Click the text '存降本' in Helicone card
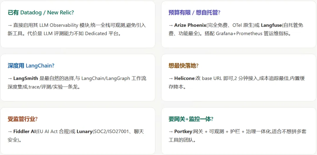The height and width of the screenshot is (155, 317). click(x=176, y=87)
